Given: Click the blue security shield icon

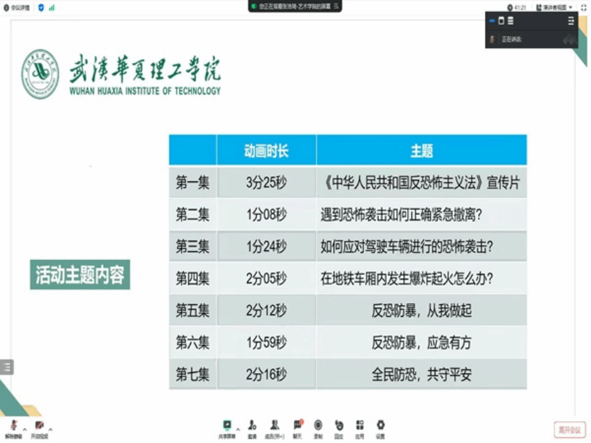Looking at the screenshot, I should coord(40,8).
